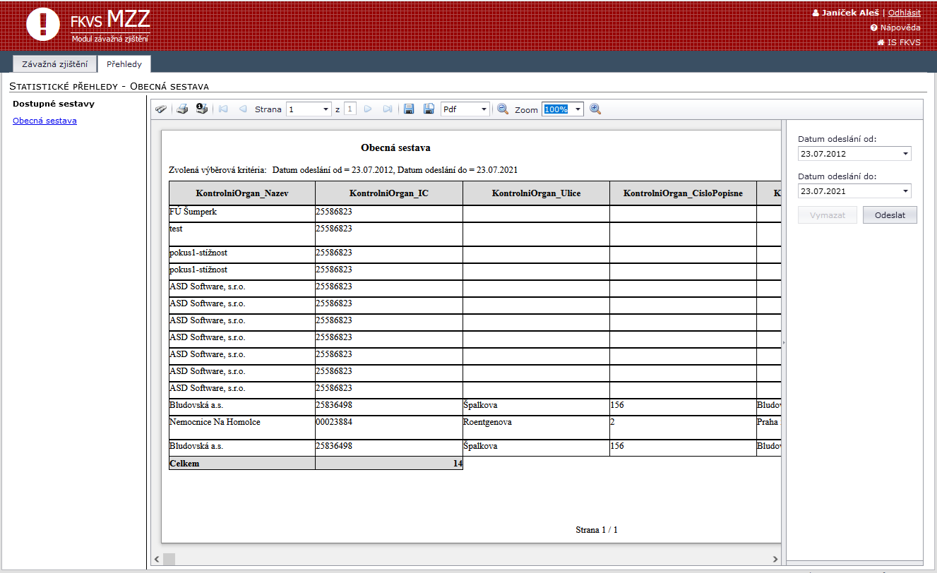Print current page icon with badge
Screen dimensions: 937x573
pyautogui.click(x=202, y=109)
